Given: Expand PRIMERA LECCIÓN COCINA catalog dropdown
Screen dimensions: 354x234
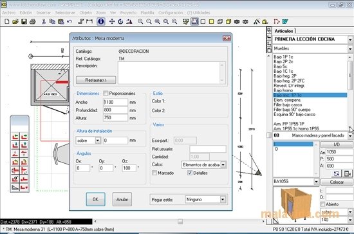Looking at the screenshot, I should click(x=350, y=39).
